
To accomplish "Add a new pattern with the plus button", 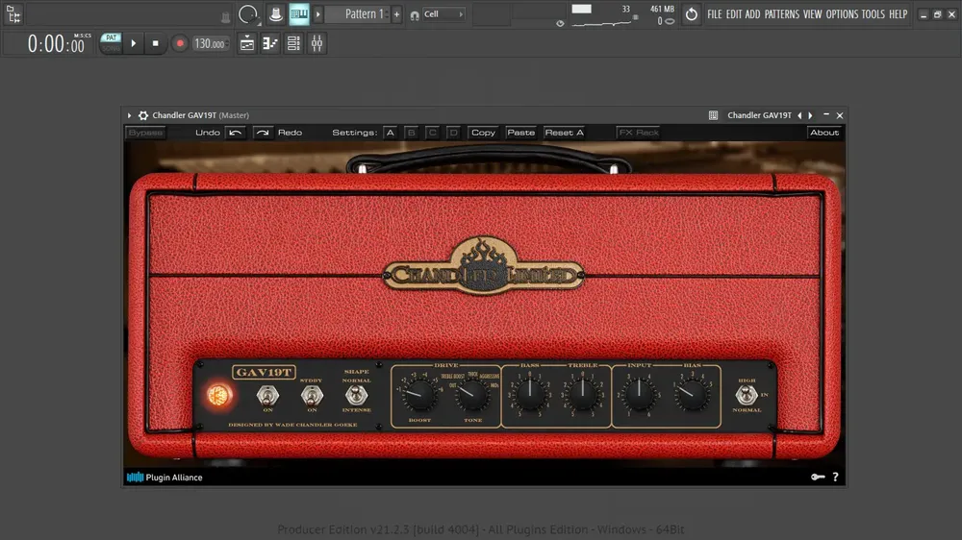I will click(x=396, y=14).
